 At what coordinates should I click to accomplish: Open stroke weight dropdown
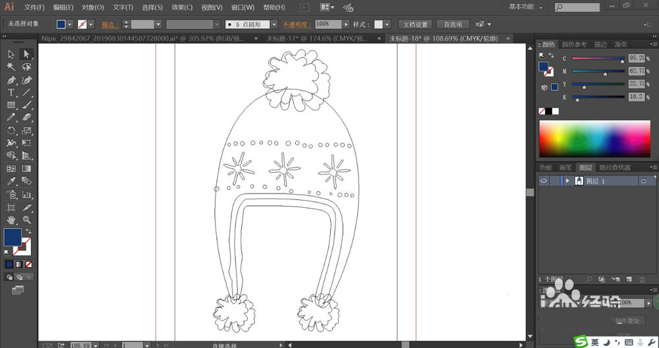pyautogui.click(x=158, y=24)
